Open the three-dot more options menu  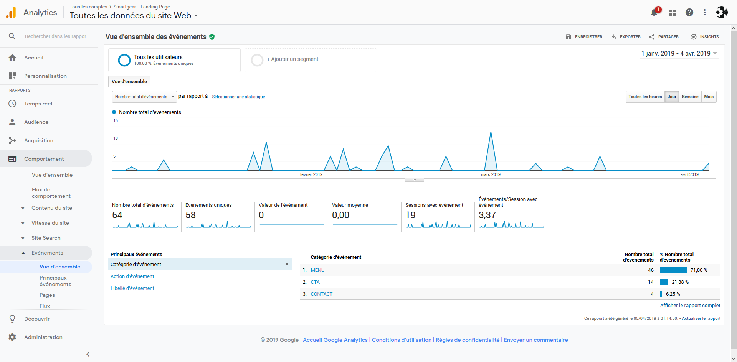point(705,13)
